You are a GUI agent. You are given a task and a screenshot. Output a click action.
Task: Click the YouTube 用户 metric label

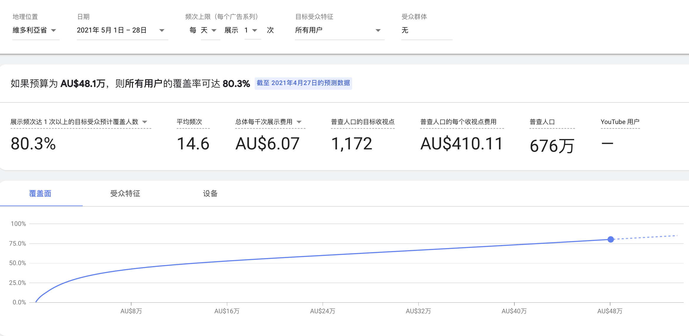[620, 122]
